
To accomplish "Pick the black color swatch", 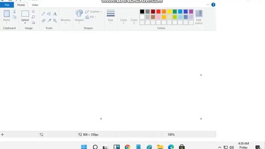I will tap(142, 12).
